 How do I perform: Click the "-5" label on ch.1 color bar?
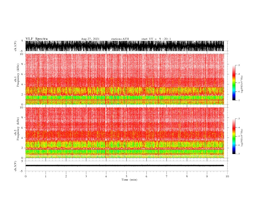click(x=239, y=83)
